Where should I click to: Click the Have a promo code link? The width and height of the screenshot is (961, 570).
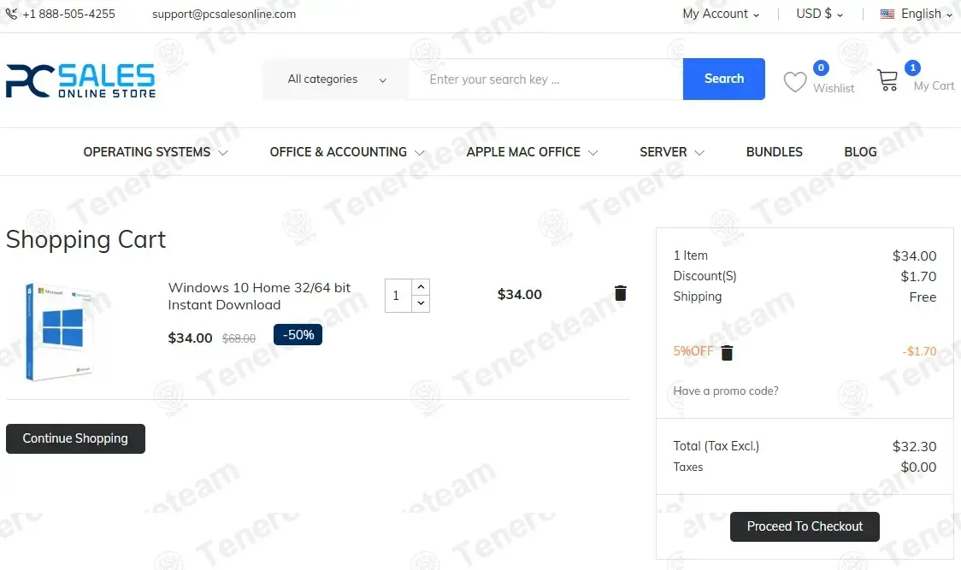(726, 391)
